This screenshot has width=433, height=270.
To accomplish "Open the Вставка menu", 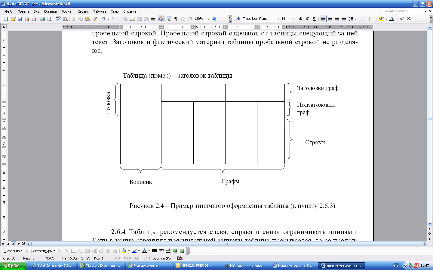I will point(50,11).
